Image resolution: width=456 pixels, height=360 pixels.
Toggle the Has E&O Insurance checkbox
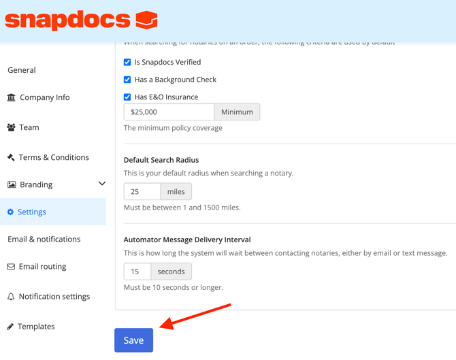coord(127,97)
